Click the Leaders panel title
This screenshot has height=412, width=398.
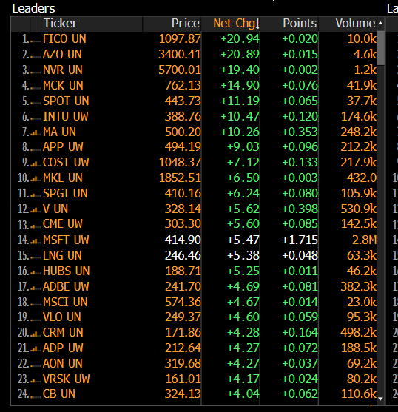[x=33, y=8]
